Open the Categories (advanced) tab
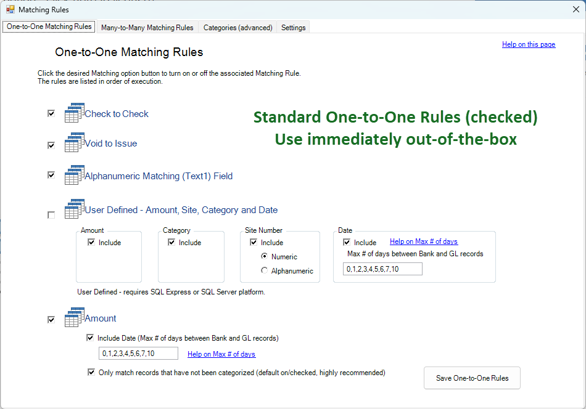Image resolution: width=586 pixels, height=409 pixels. 237,28
